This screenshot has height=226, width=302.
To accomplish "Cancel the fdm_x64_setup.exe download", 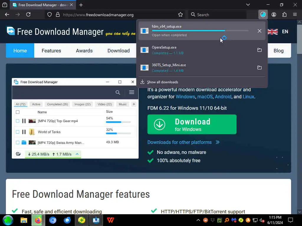I will pyautogui.click(x=260, y=31).
